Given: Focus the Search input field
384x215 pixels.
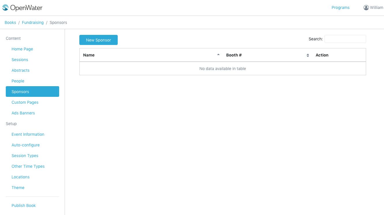Looking at the screenshot, I should (x=345, y=39).
